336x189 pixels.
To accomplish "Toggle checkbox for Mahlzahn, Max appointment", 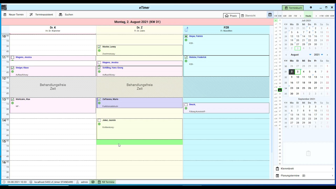I will [x=12, y=99].
